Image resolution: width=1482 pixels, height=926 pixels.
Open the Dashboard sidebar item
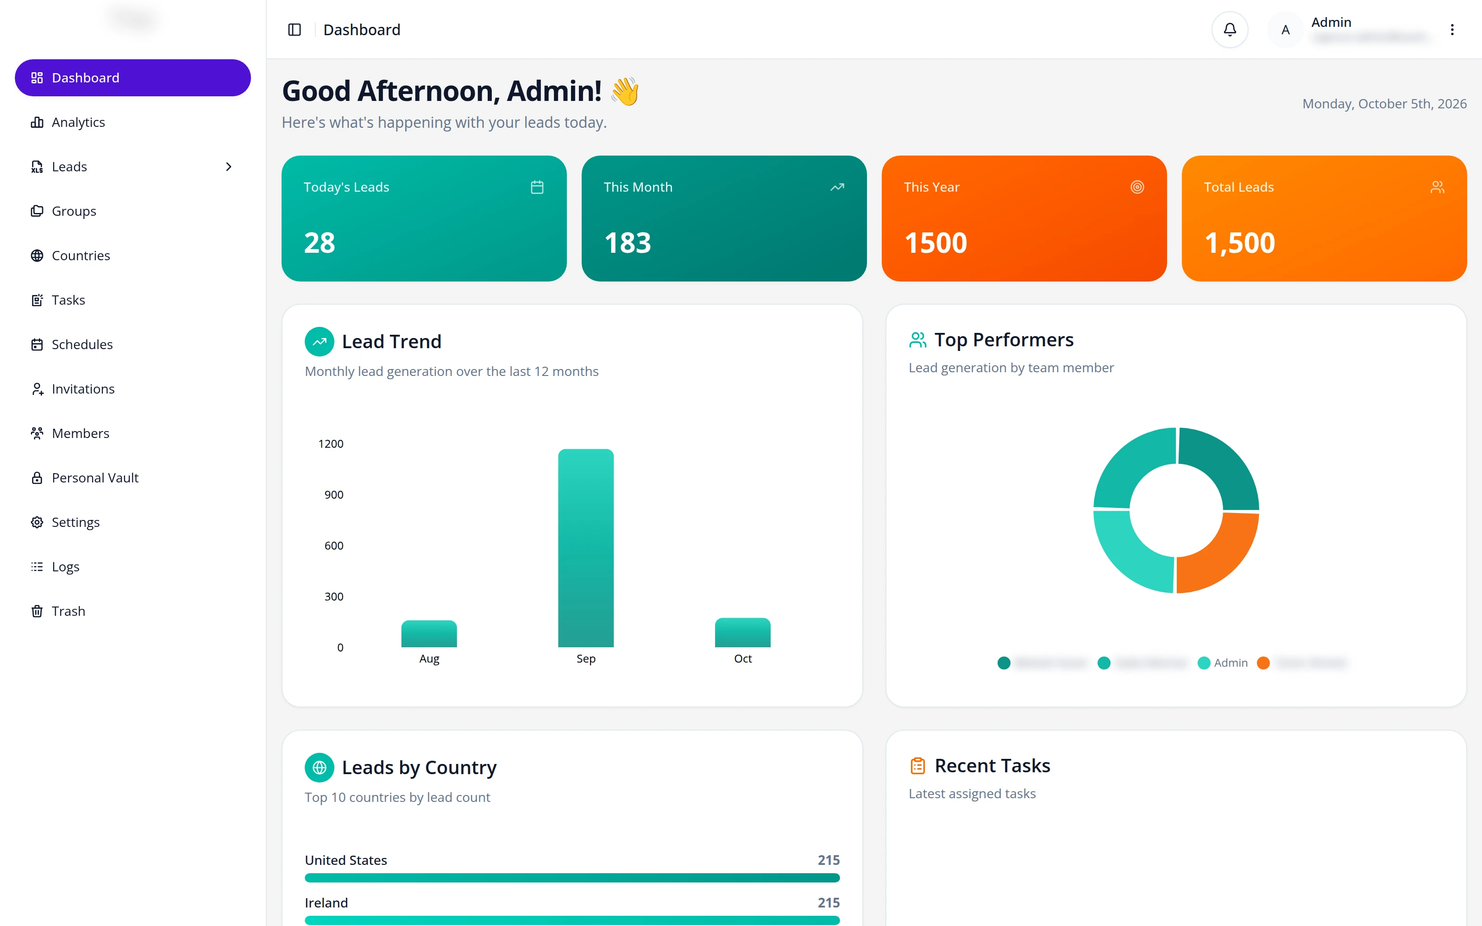pos(133,78)
